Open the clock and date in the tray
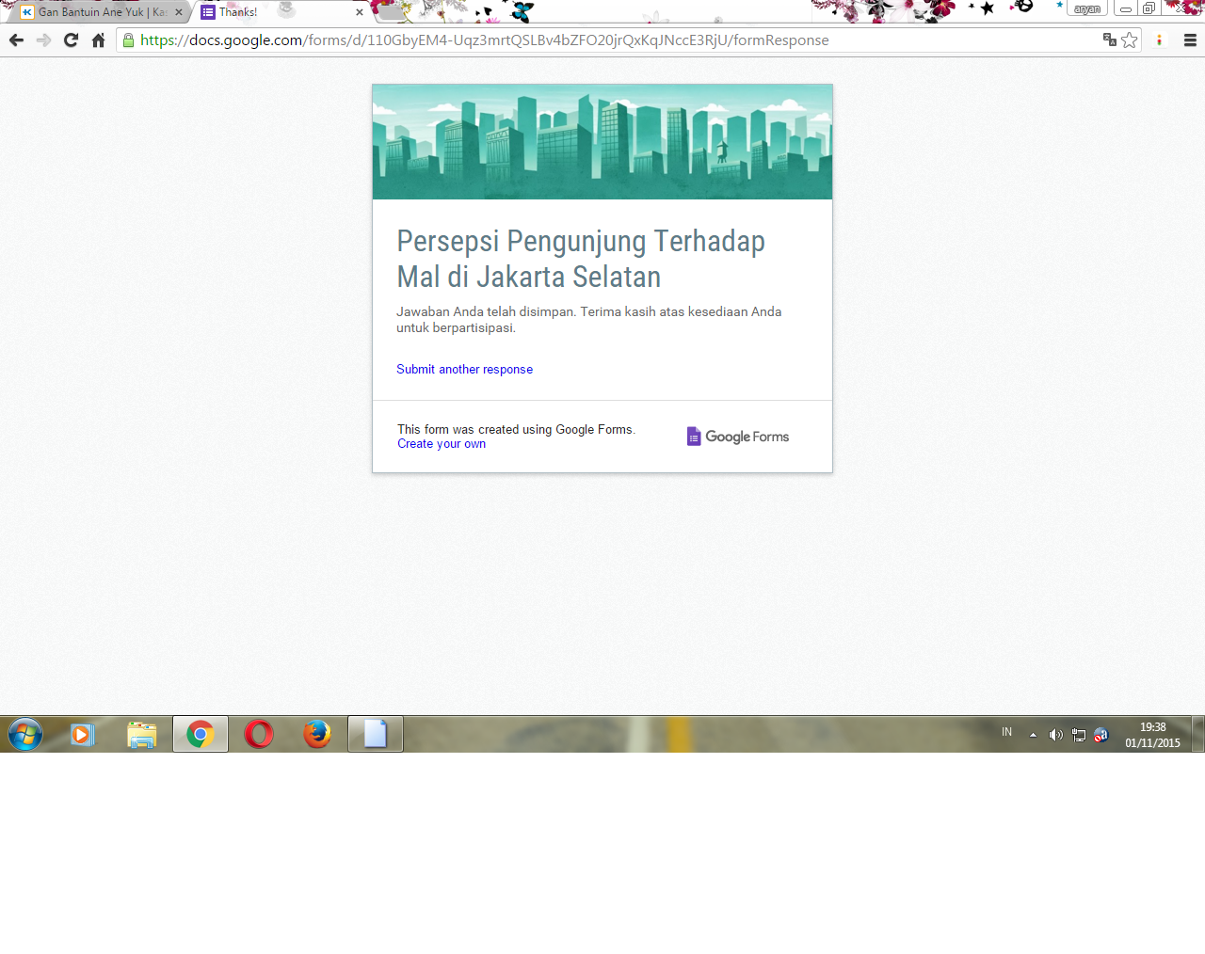This screenshot has width=1205, height=954. pos(1152,735)
